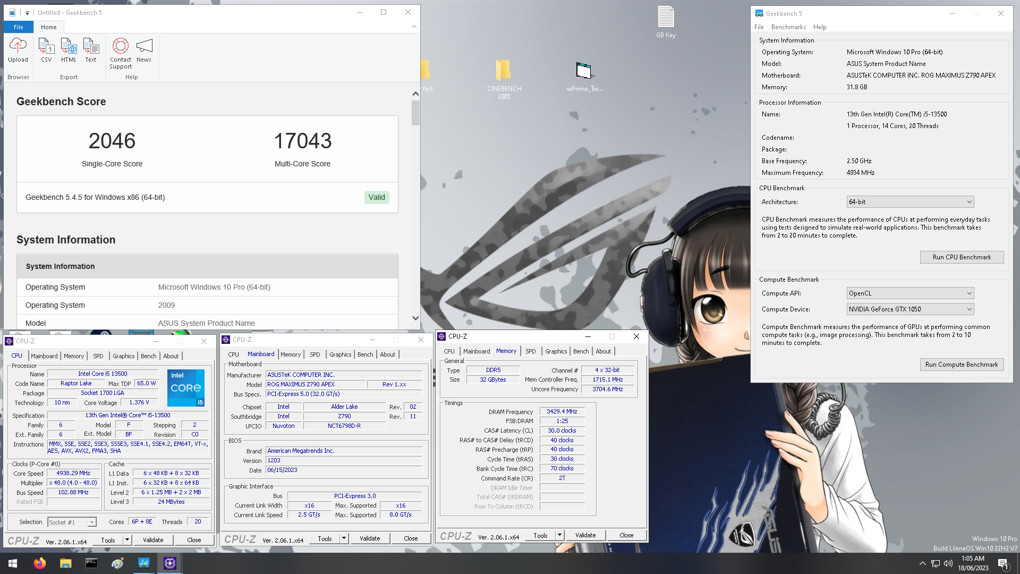Open Graphics tab in the CPU CPU-Z window
The image size is (1020, 574).
click(x=123, y=356)
